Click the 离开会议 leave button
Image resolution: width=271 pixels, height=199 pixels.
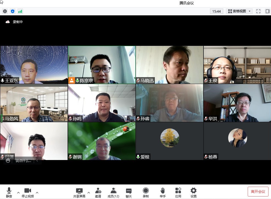pyautogui.click(x=258, y=192)
